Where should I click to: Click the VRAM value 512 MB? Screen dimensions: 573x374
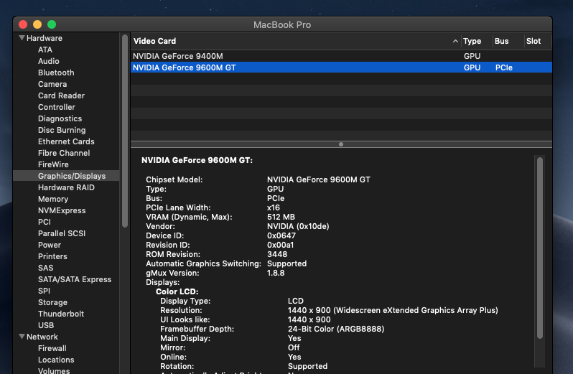tap(281, 217)
